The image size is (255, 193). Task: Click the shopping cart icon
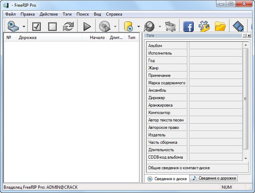[x=170, y=26]
